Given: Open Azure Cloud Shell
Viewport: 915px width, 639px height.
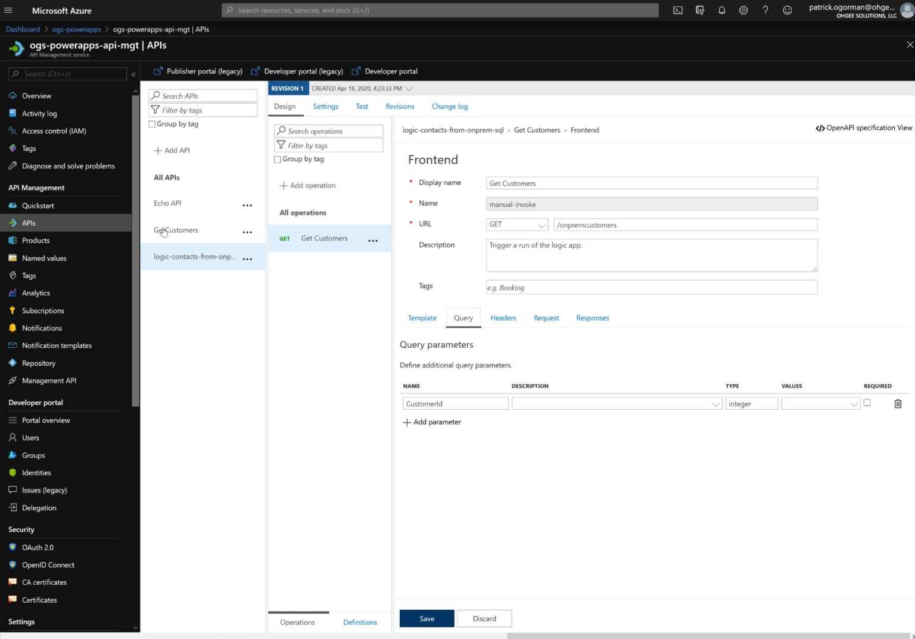Looking at the screenshot, I should click(x=677, y=10).
